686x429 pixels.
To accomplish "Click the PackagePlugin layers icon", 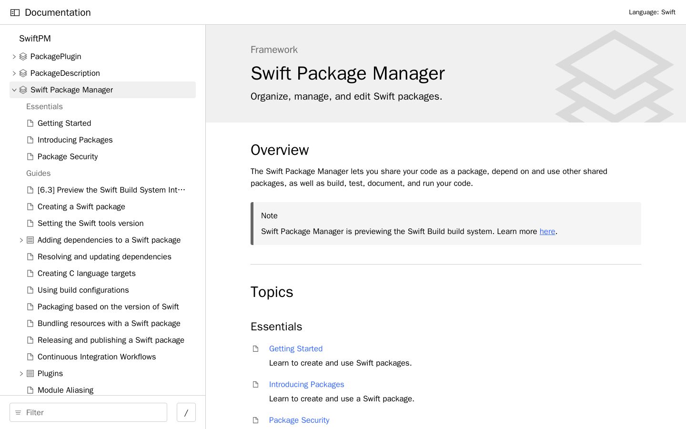I will pos(23,57).
